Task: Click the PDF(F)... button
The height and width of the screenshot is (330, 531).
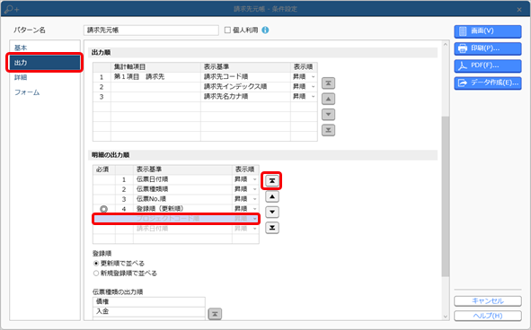Action: tap(488, 65)
